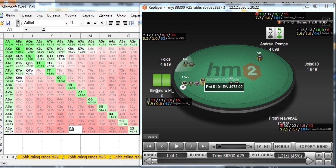Jump to last action in Replayer
The width and height of the screenshot is (336, 168).
pyautogui.click(x=203, y=146)
